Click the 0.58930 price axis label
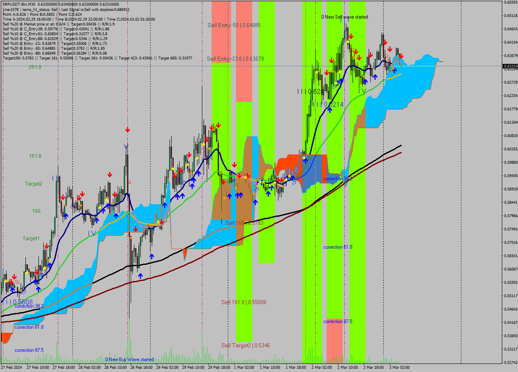518x372 pixels. click(x=511, y=189)
